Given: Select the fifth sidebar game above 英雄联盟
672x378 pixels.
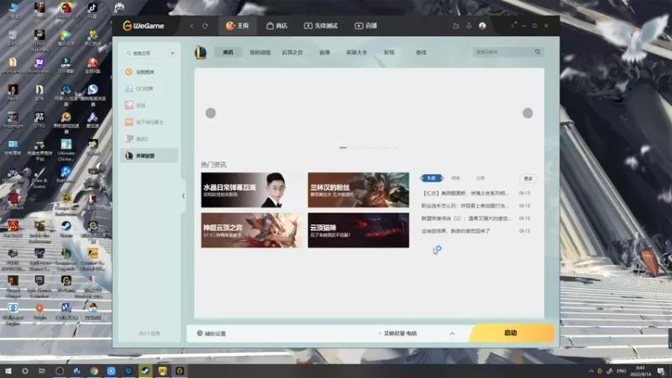Looking at the screenshot, I should point(149,139).
